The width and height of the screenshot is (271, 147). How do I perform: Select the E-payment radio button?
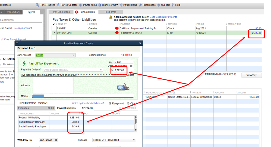[x=110, y=103]
